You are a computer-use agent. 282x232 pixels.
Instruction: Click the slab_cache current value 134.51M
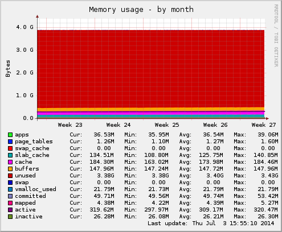click(102, 155)
